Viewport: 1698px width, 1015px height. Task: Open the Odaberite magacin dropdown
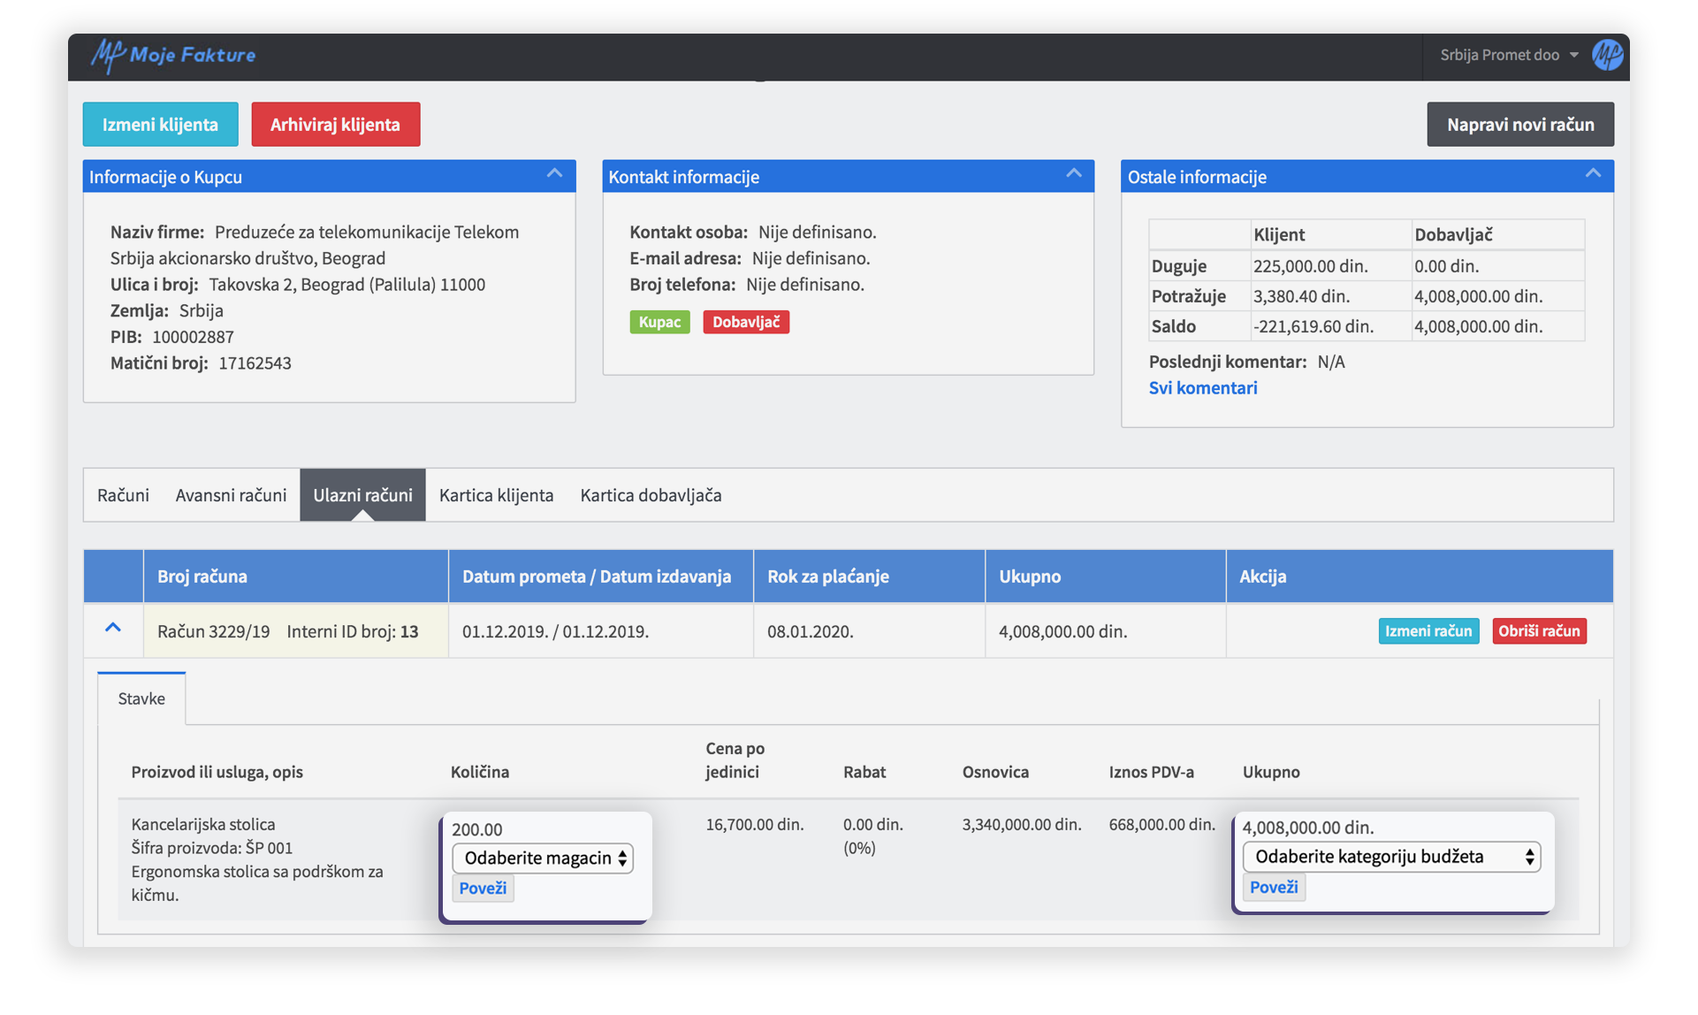pos(543,858)
